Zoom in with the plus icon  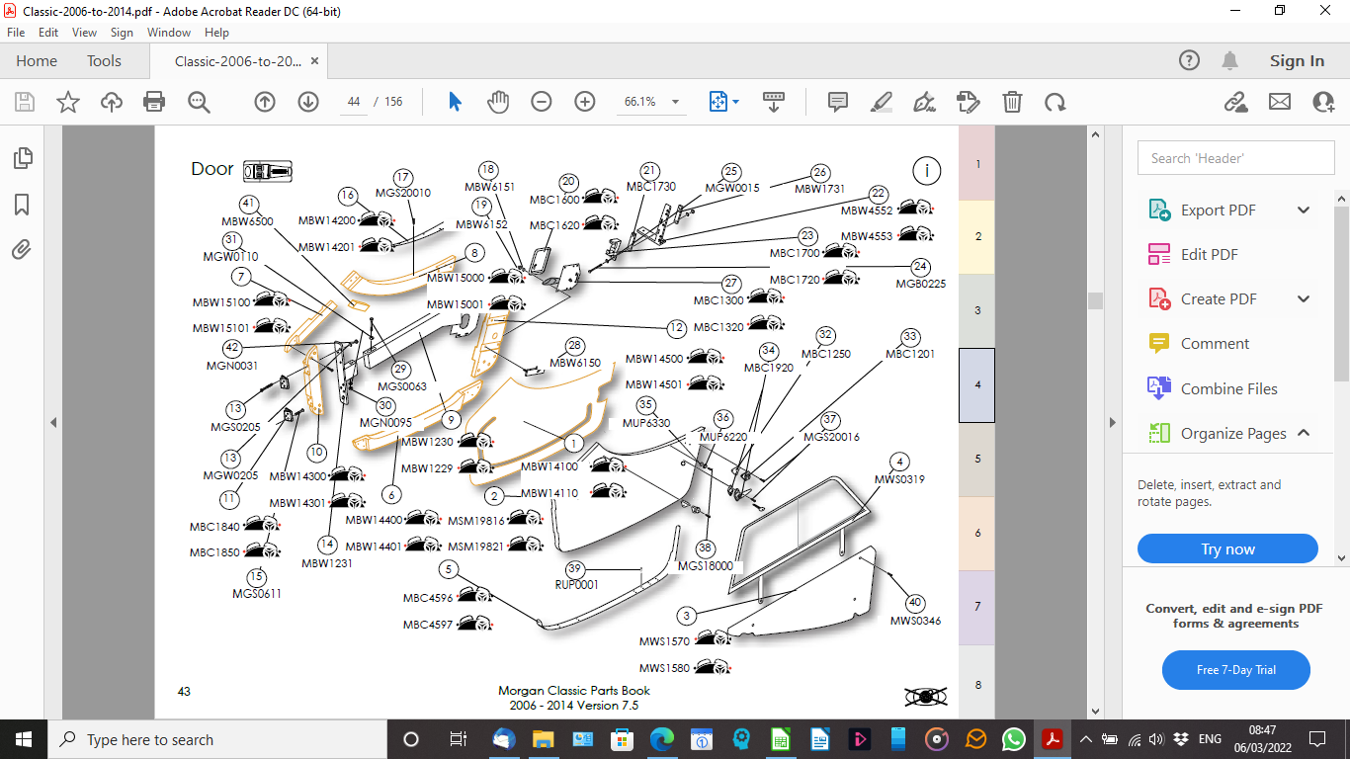[585, 102]
